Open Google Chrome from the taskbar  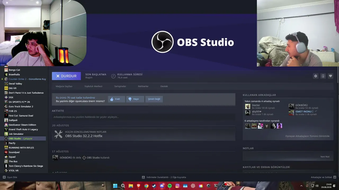(146, 186)
